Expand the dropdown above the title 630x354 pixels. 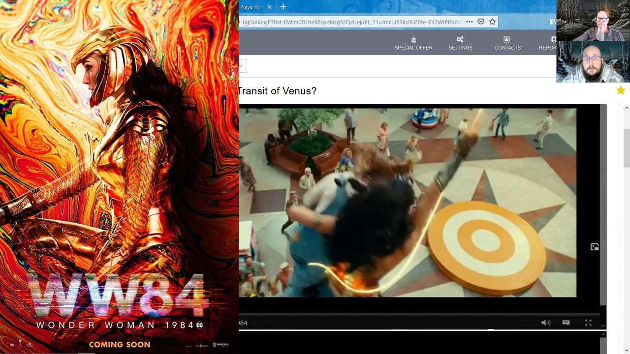(242, 66)
